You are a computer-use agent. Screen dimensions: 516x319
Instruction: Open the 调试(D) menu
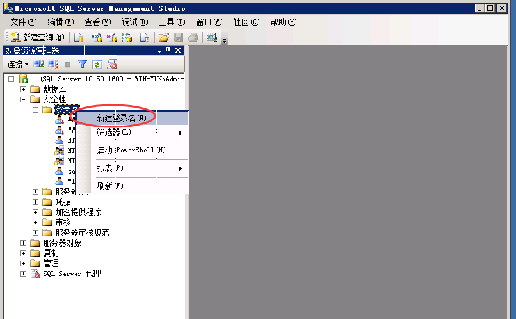point(135,22)
